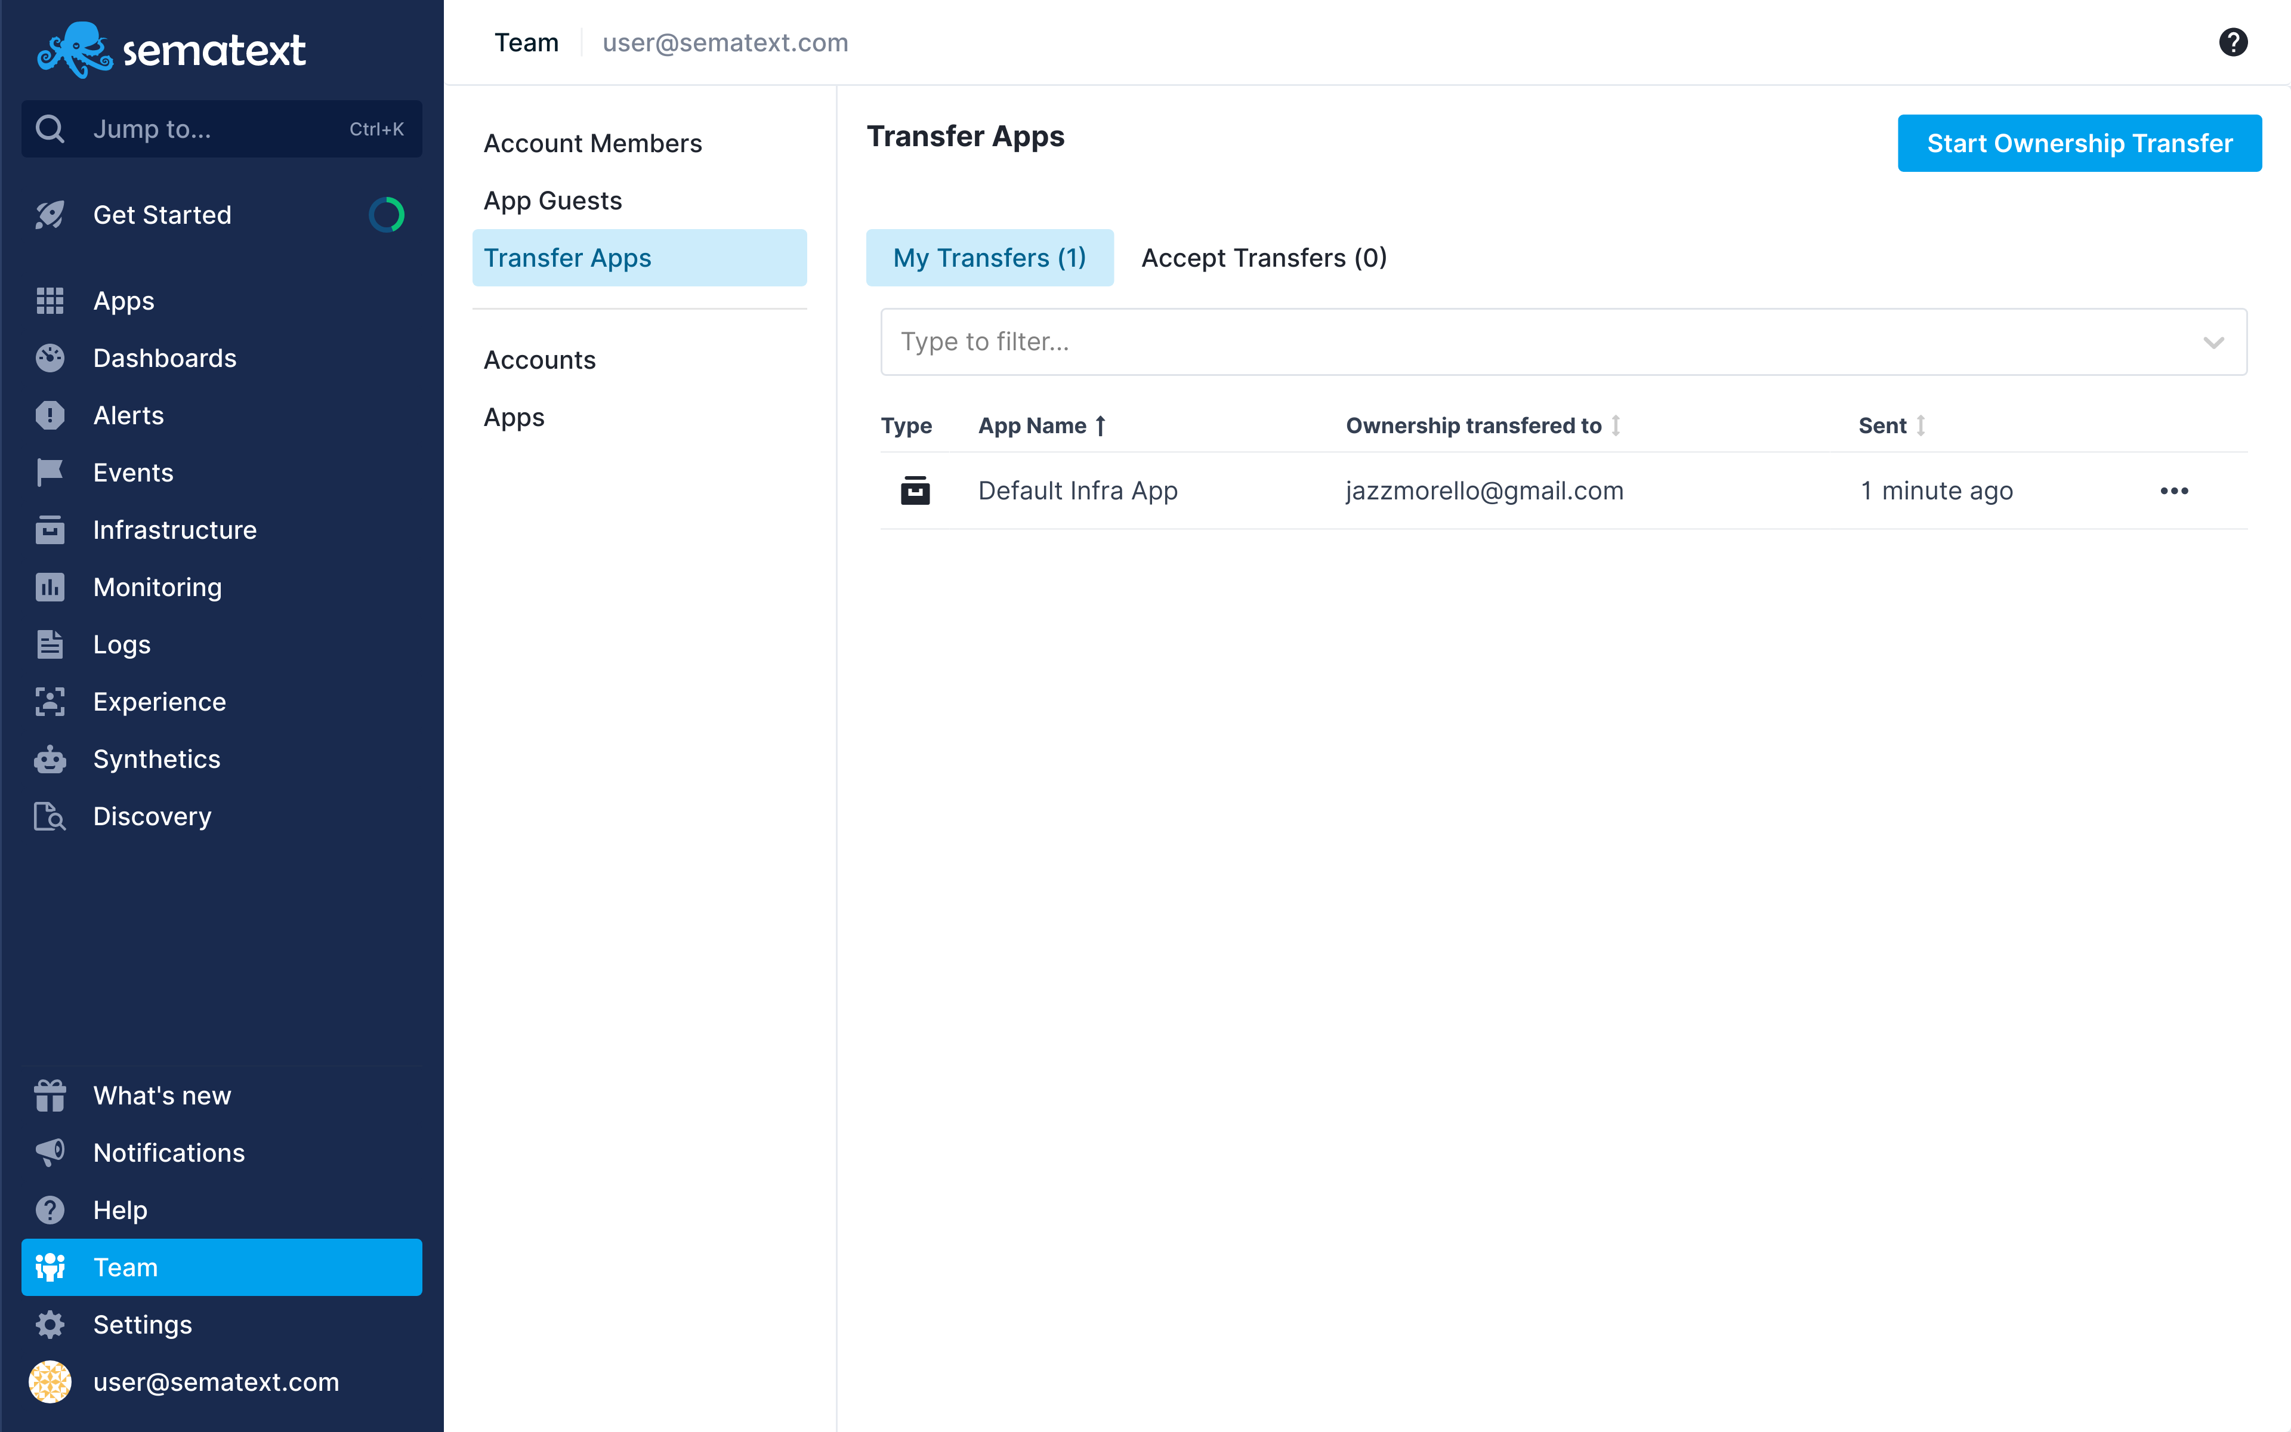Click the Discovery search-document icon

pyautogui.click(x=50, y=816)
